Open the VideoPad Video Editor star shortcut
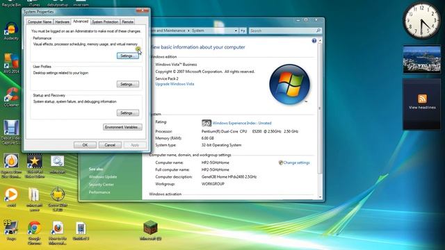This screenshot has height=250, width=445. tap(34, 166)
